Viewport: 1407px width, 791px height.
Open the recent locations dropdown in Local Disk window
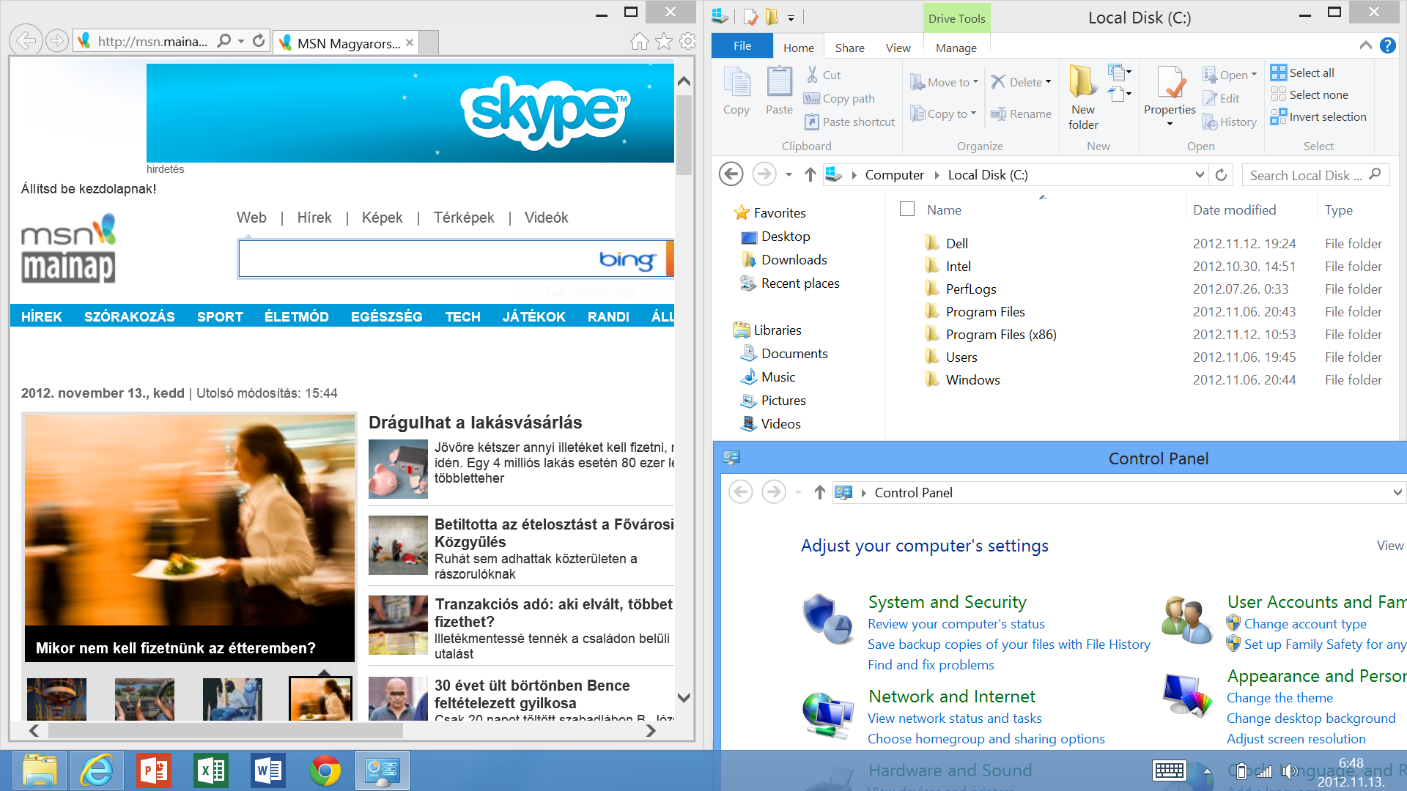(789, 175)
